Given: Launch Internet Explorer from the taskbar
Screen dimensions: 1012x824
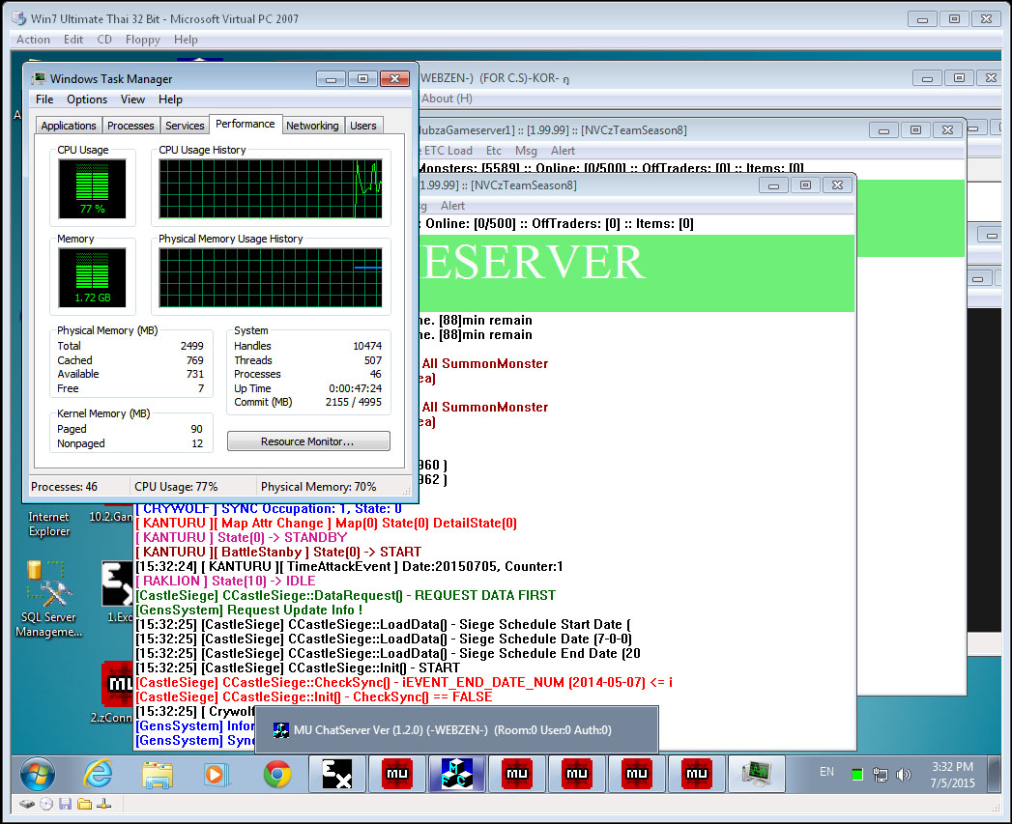Looking at the screenshot, I should point(98,775).
